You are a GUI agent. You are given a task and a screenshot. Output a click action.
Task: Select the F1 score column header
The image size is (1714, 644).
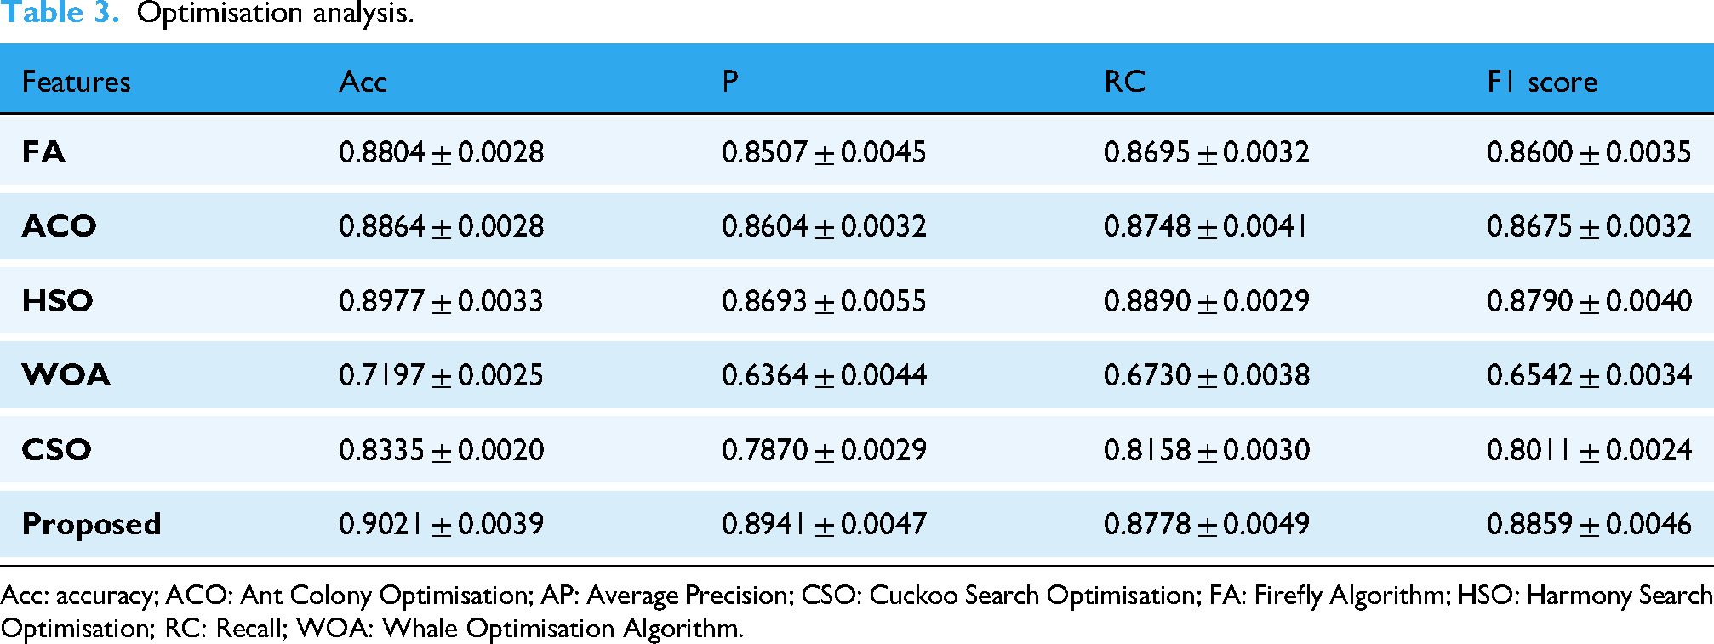click(x=1542, y=82)
